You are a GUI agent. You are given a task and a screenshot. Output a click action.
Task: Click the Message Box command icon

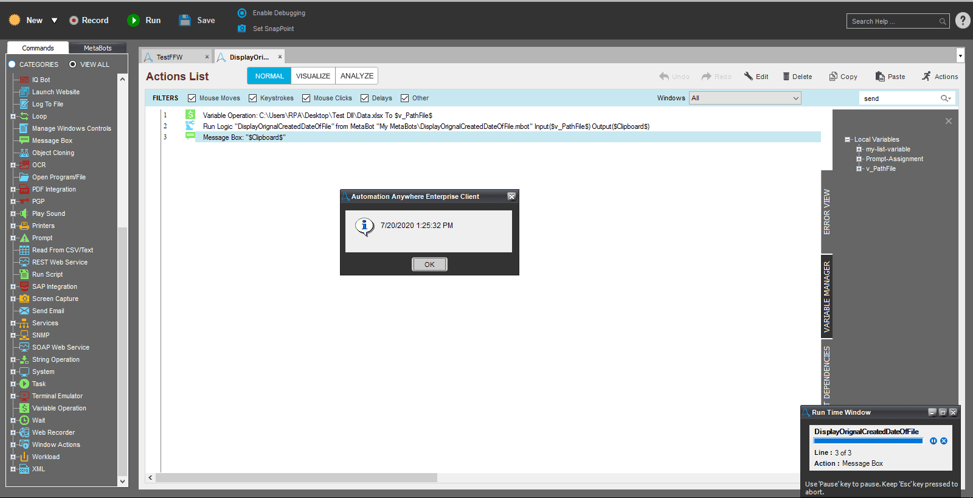(x=24, y=140)
